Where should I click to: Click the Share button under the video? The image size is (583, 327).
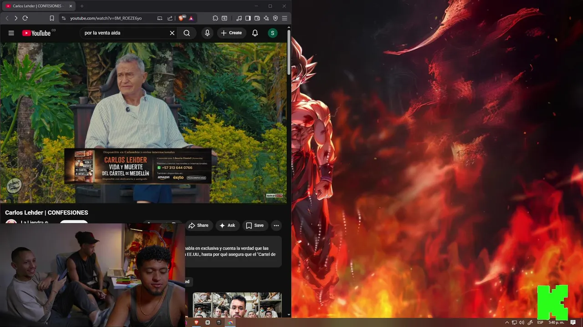click(x=198, y=225)
